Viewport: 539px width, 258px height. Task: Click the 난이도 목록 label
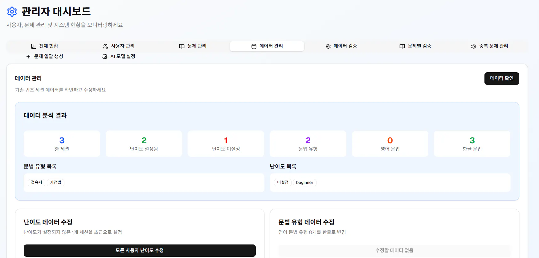283,166
